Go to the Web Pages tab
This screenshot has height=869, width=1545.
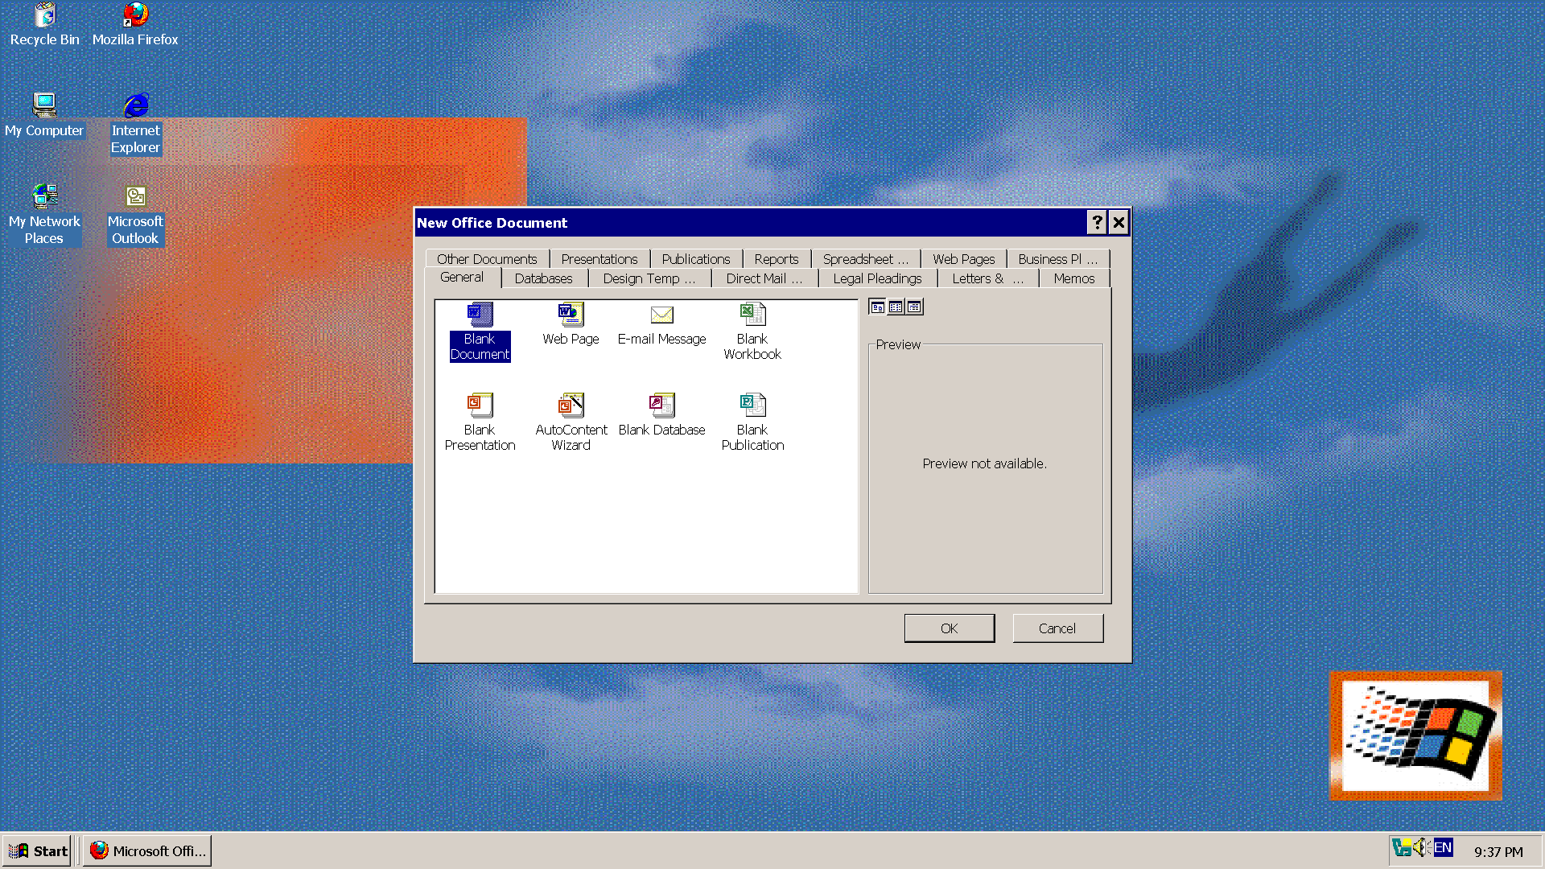[x=963, y=259]
